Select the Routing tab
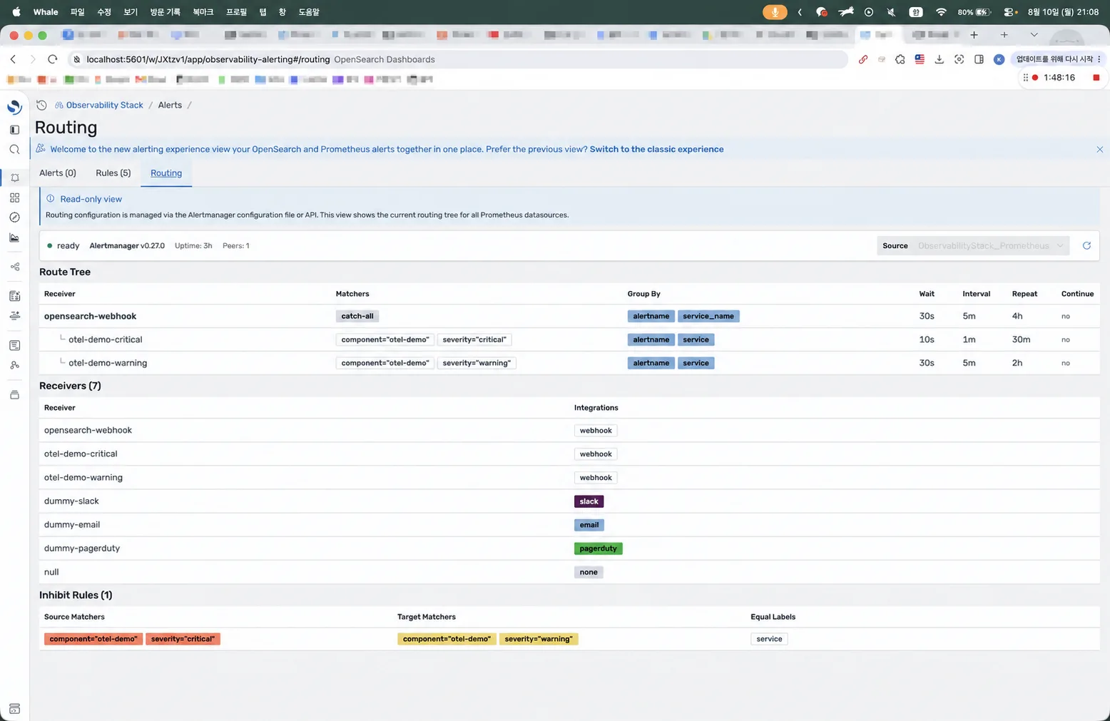 (166, 173)
